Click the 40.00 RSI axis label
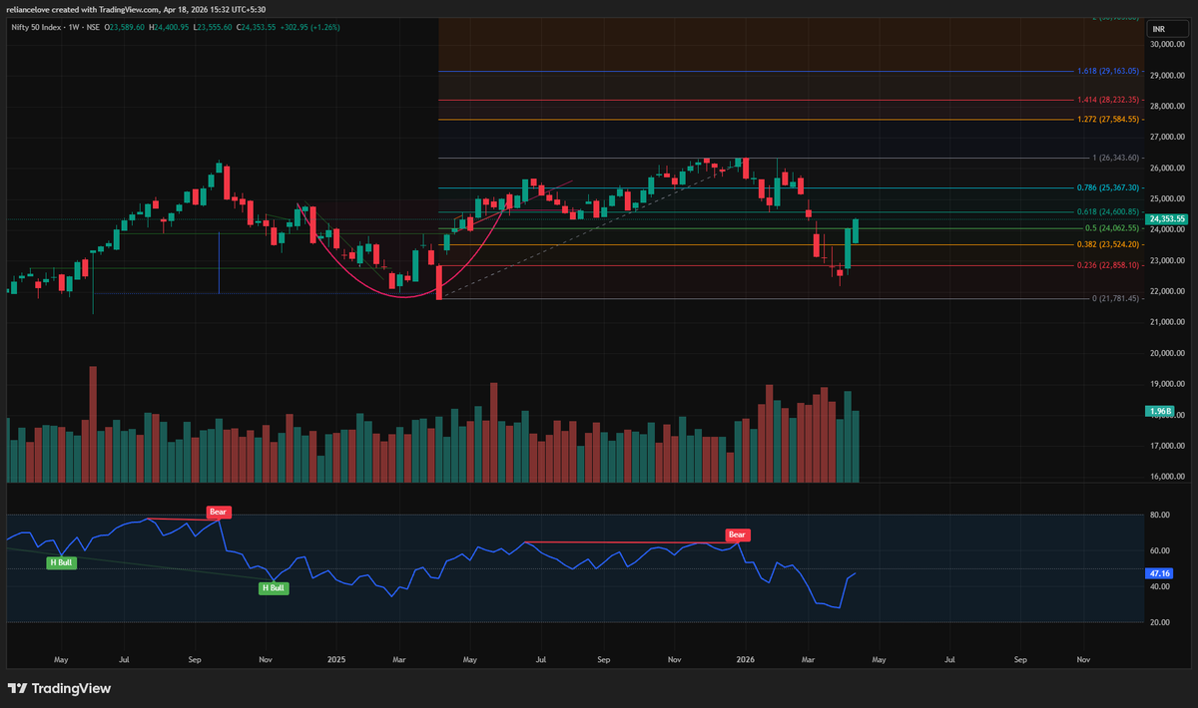Viewport: 1198px width, 708px height. [1159, 586]
